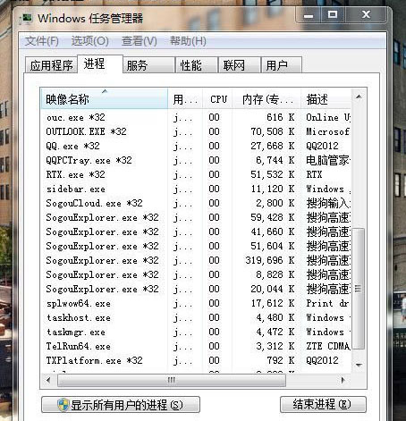Select SogouExplorer.exe using 59,428 K
Screen dimensions: 406x421
[x=196, y=217]
